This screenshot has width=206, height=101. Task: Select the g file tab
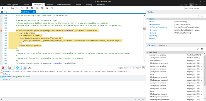(7, 12)
